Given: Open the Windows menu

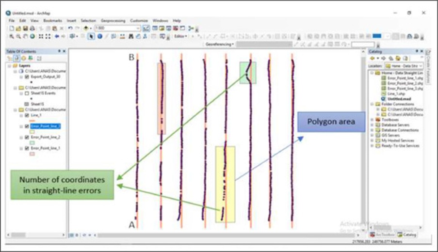Looking at the screenshot, I should [x=161, y=21].
